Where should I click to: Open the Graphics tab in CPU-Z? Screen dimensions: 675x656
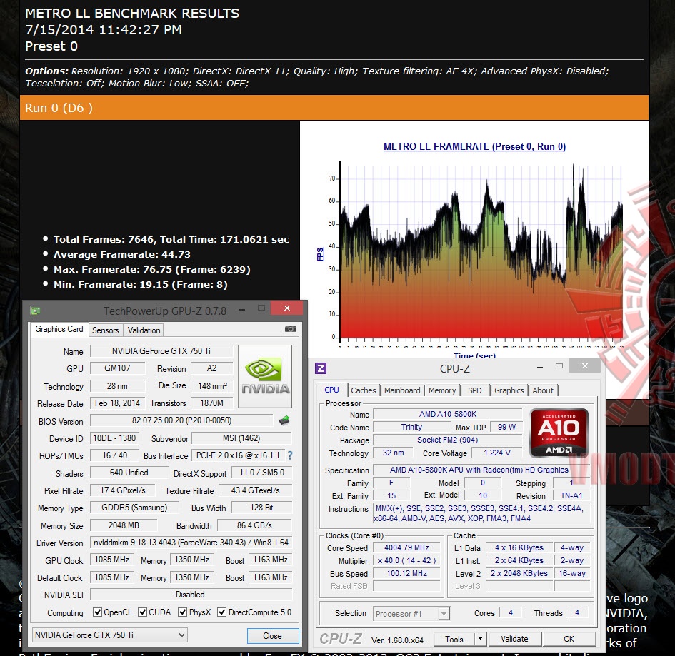click(x=509, y=390)
